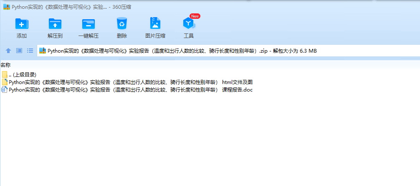This screenshot has height=186, width=420.
Task: Switch to the list view icon
Action: pos(30,51)
